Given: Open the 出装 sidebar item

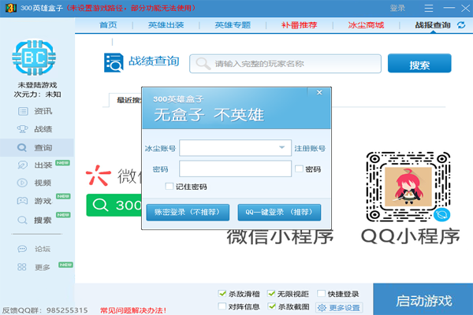Looking at the screenshot, I should (x=35, y=165).
